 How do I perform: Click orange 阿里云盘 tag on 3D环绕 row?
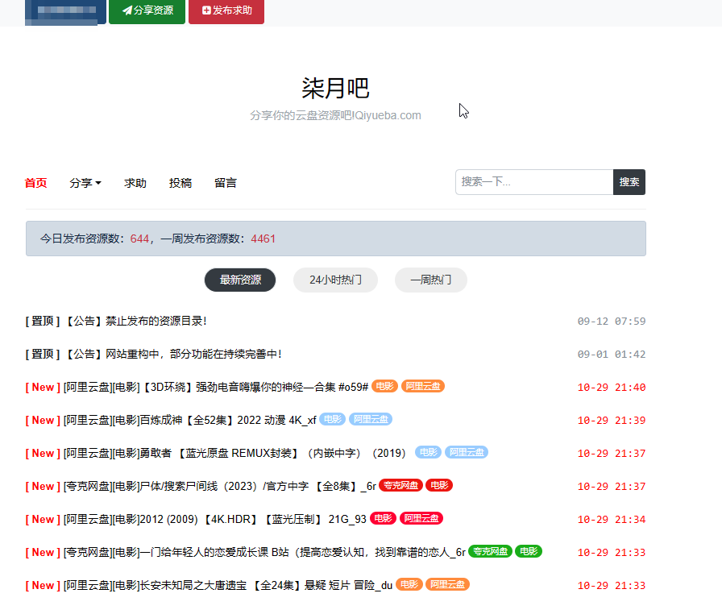coord(423,386)
